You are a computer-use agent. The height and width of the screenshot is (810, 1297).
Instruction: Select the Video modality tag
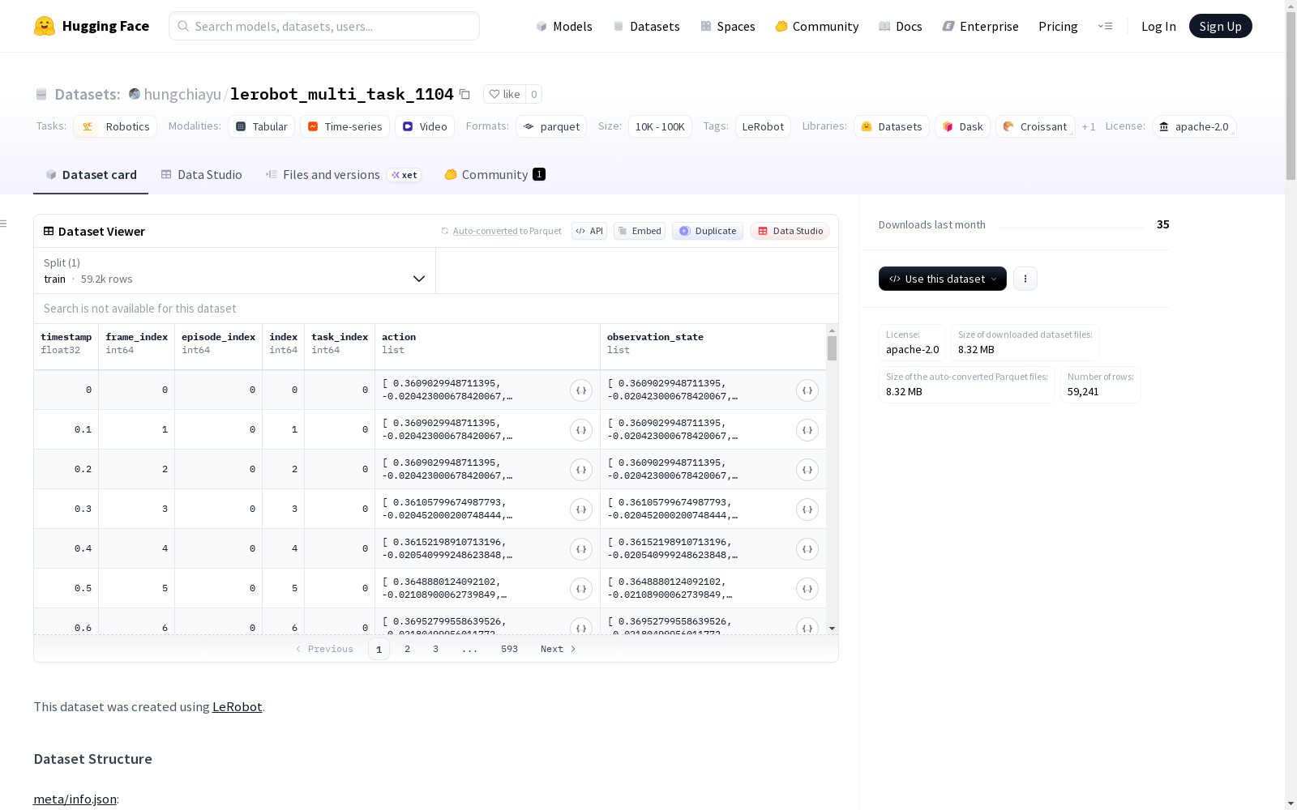(425, 126)
